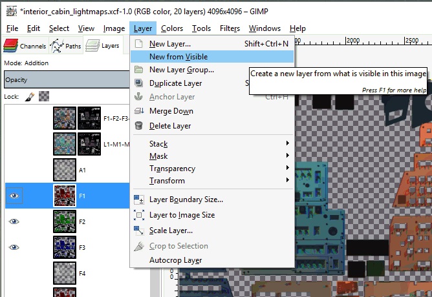Expand the Stack submenu arrow
Viewport: 432px width, 297px height.
click(287, 143)
